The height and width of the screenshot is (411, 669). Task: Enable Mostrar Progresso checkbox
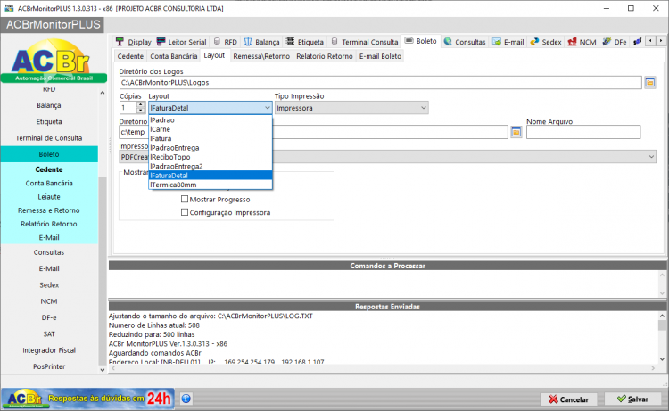tap(185, 199)
